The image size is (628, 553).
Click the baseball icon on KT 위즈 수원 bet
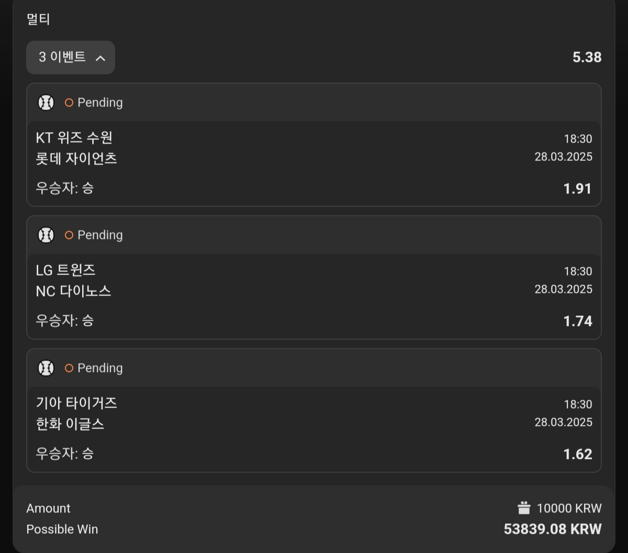46,103
